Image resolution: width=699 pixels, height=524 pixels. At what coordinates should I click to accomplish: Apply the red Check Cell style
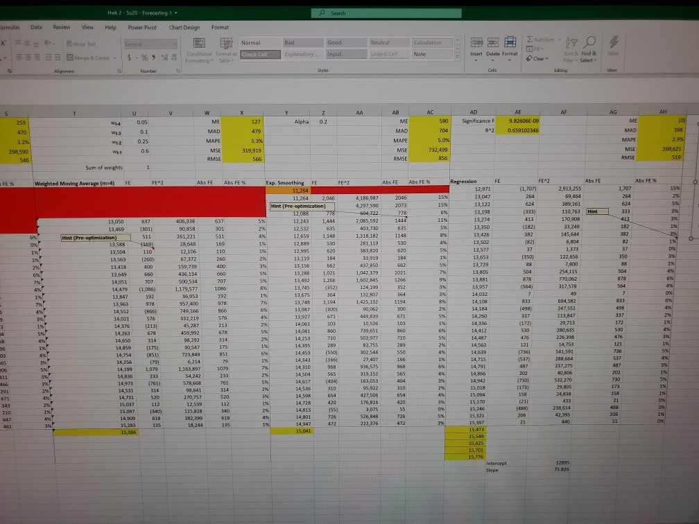(x=261, y=54)
